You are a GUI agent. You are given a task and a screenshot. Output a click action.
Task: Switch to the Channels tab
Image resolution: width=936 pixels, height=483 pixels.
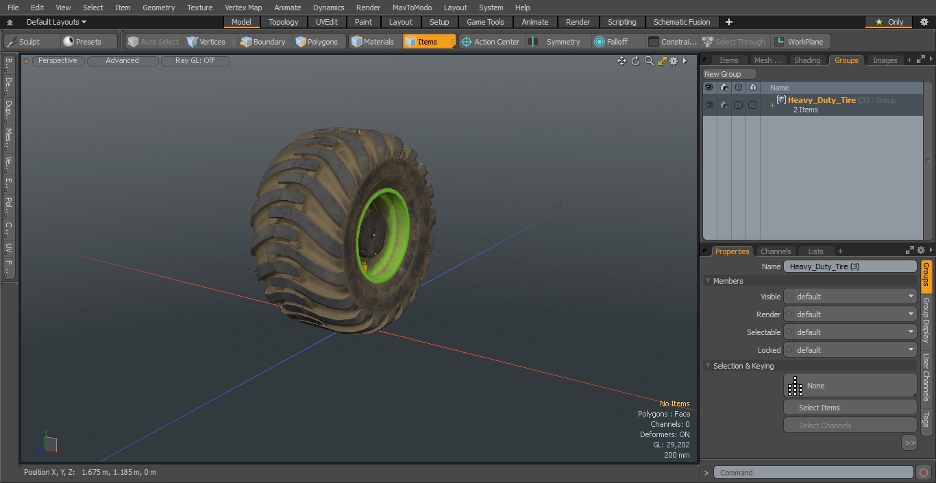[776, 251]
